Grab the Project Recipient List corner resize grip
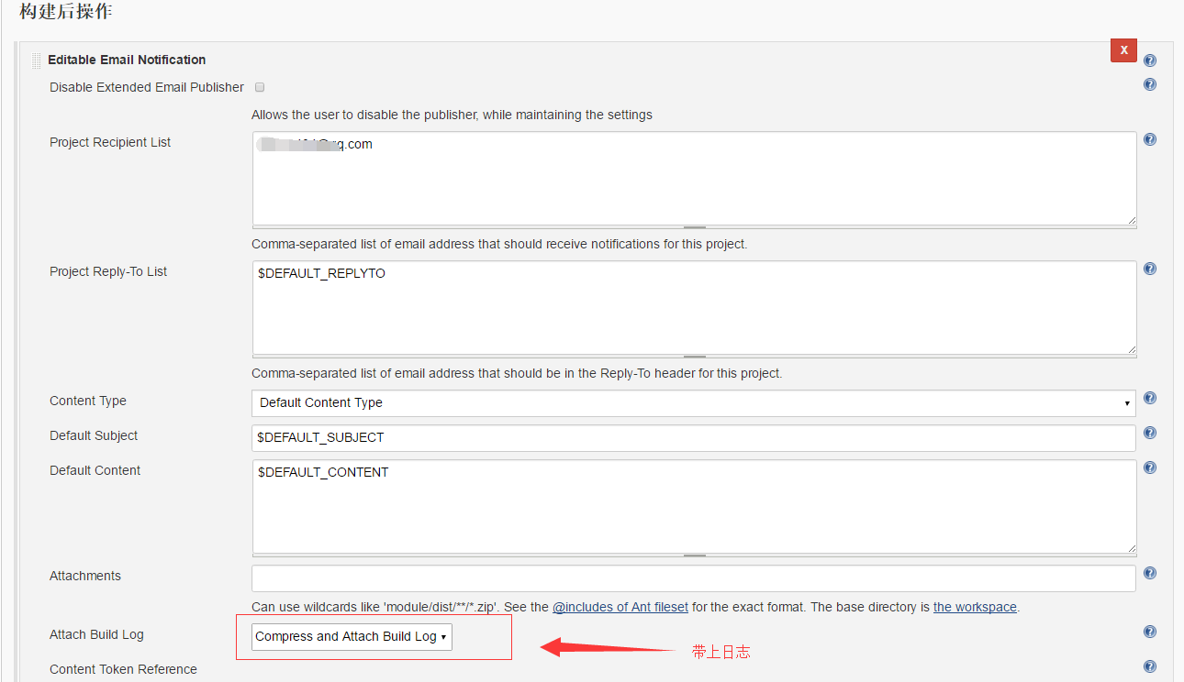1184x682 pixels. click(1131, 220)
